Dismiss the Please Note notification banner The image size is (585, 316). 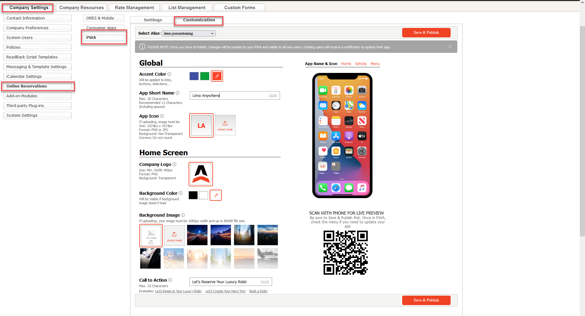point(450,47)
